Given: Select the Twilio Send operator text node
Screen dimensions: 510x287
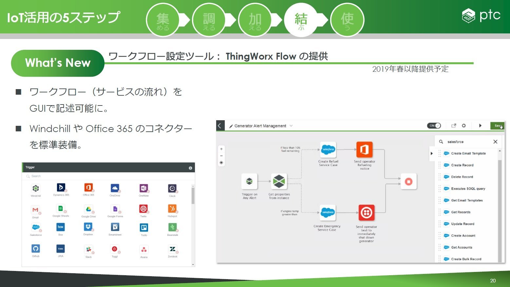Looking at the screenshot, I should [x=366, y=213].
